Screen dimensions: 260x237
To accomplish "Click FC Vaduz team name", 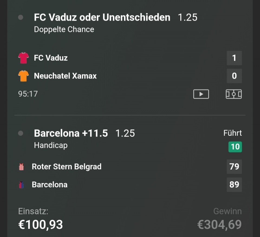I will pyautogui.click(x=51, y=58).
